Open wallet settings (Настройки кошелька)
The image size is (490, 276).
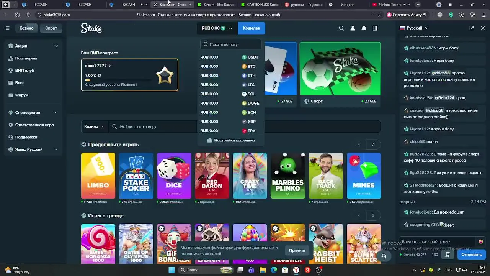pos(231,140)
